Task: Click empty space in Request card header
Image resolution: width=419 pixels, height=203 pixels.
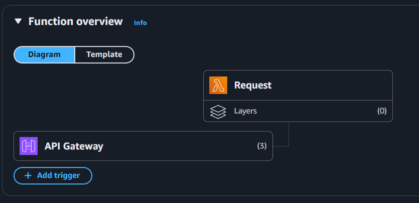Action: (x=331, y=85)
